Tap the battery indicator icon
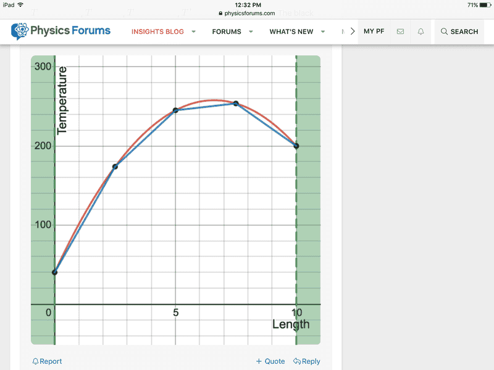 [x=485, y=5]
